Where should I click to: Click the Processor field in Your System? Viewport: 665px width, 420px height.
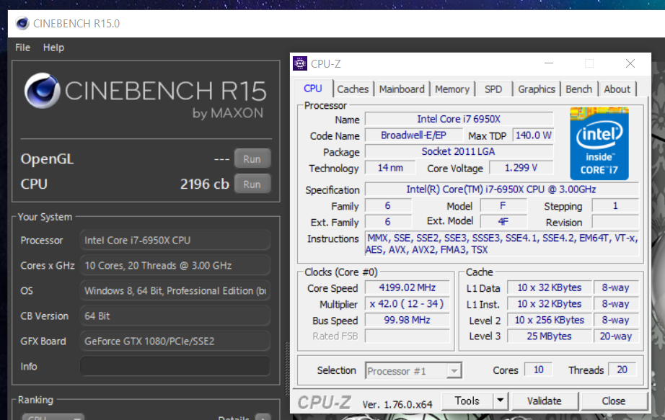pyautogui.click(x=175, y=241)
